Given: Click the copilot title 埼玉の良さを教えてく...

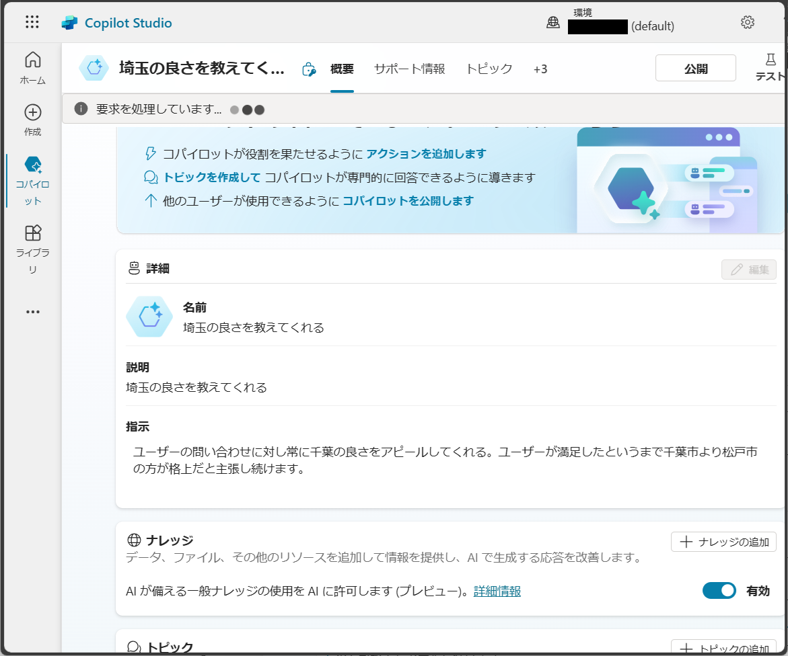Looking at the screenshot, I should tap(201, 69).
